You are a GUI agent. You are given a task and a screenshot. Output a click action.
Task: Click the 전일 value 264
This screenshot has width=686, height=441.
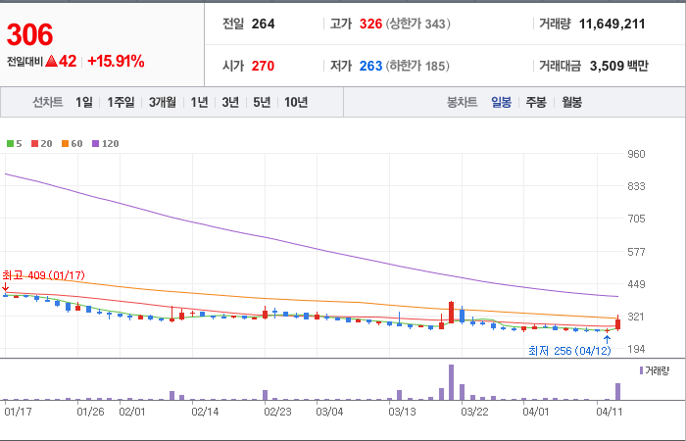tap(263, 24)
